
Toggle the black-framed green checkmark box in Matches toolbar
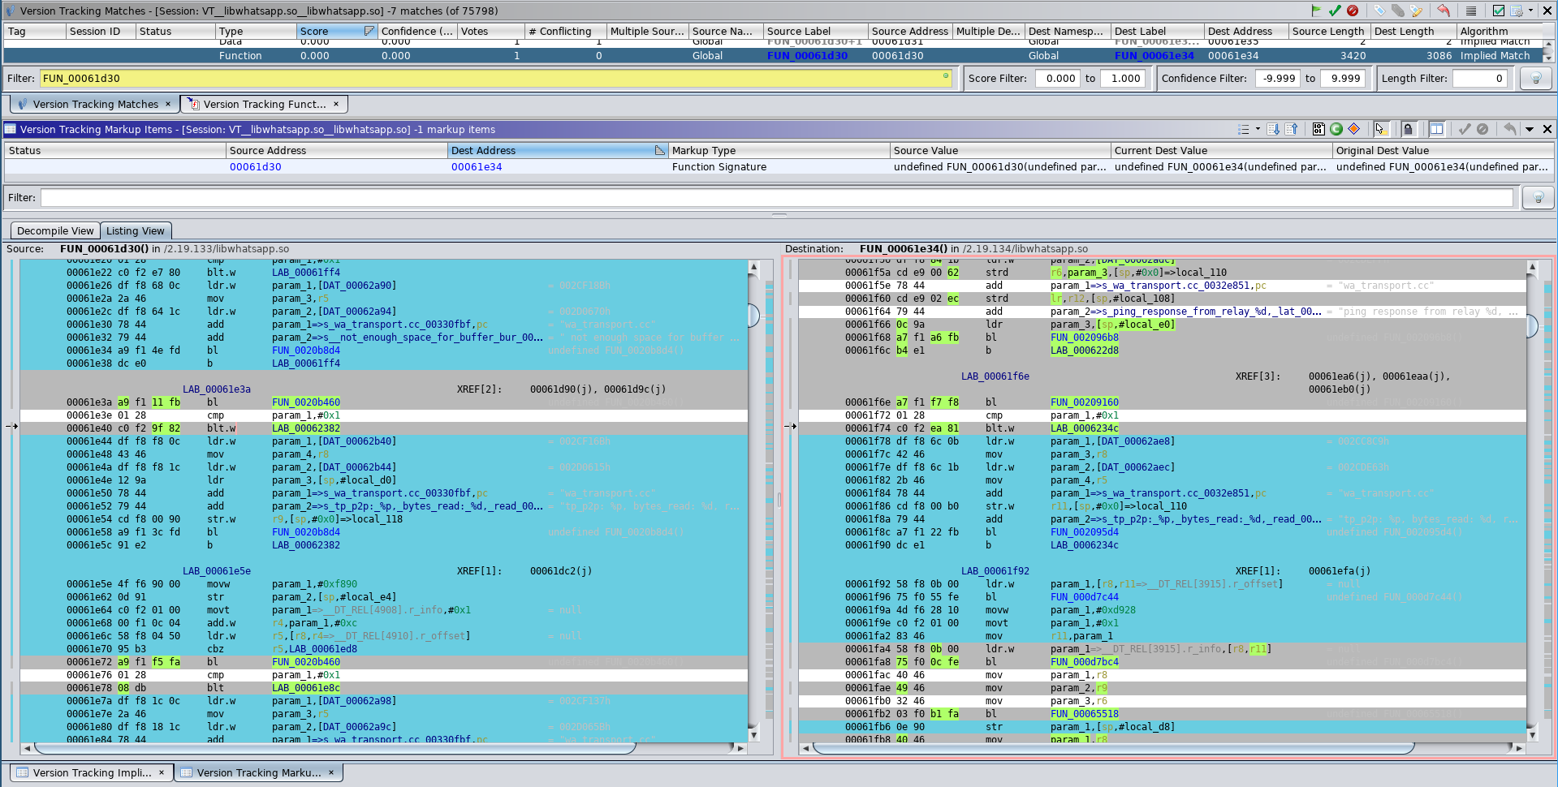1499,11
